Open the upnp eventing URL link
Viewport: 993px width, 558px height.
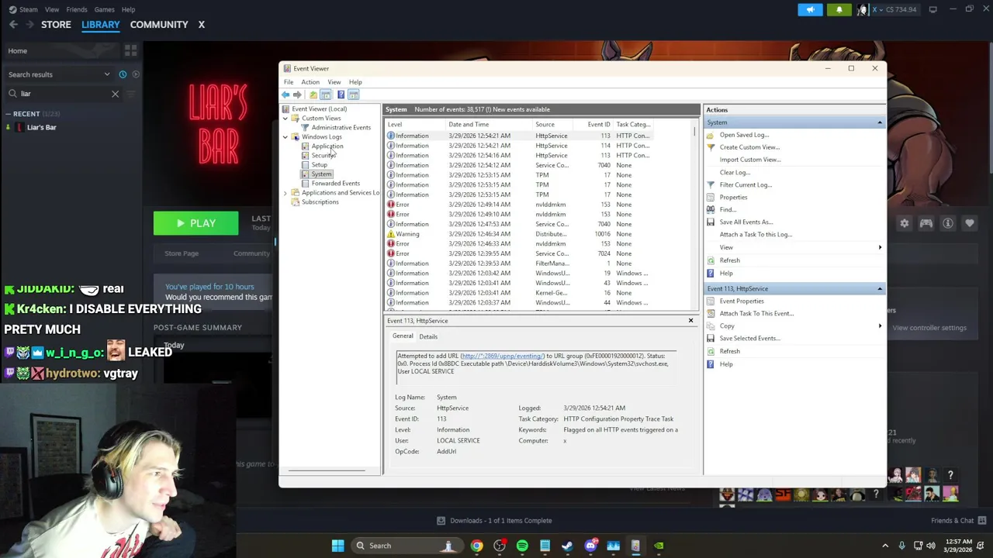[502, 356]
